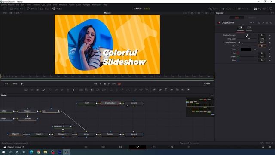Open the Metadata panel
275x155 pixels.
244,9
